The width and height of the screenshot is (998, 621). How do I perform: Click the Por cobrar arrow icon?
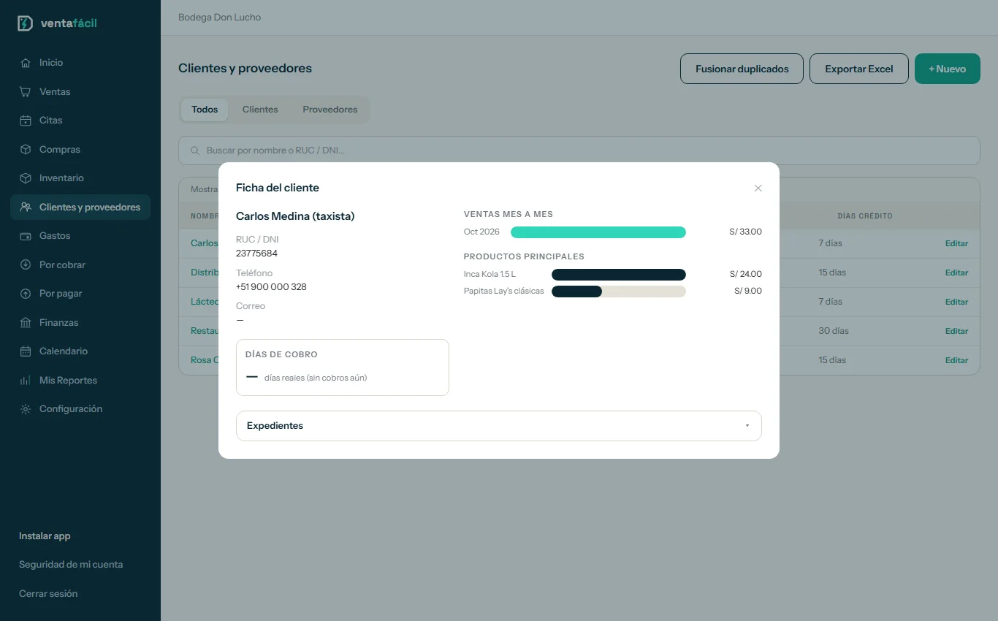click(26, 265)
